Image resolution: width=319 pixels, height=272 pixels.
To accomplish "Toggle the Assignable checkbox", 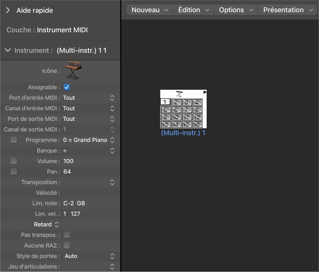I will 67,87.
